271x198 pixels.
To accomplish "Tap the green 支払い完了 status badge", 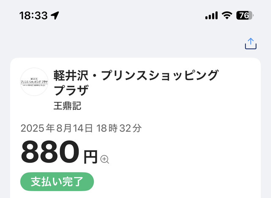I will pos(57,181).
